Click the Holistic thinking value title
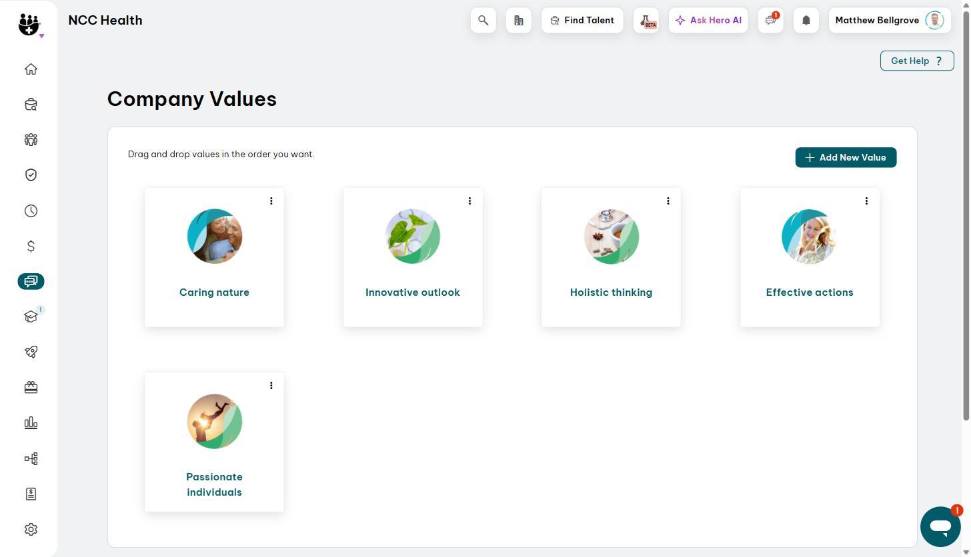The height and width of the screenshot is (557, 971). (x=611, y=292)
